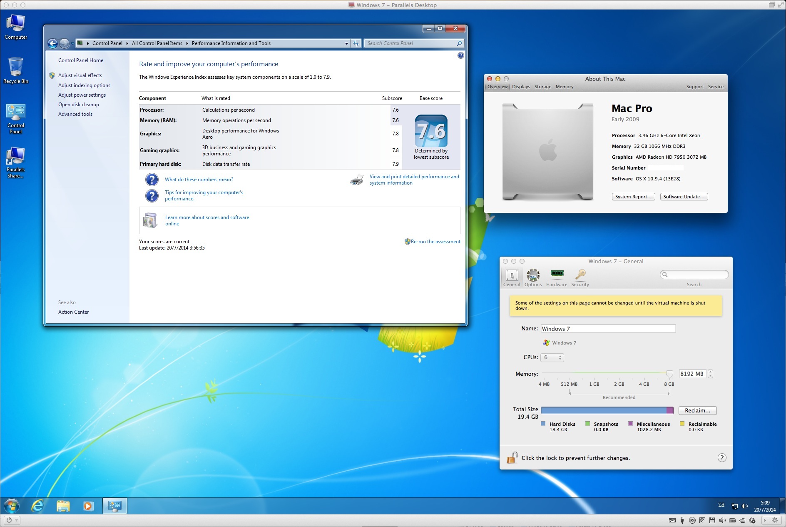This screenshot has height=527, width=786.
Task: Click the Parallels network web icon
Action: (x=702, y=520)
